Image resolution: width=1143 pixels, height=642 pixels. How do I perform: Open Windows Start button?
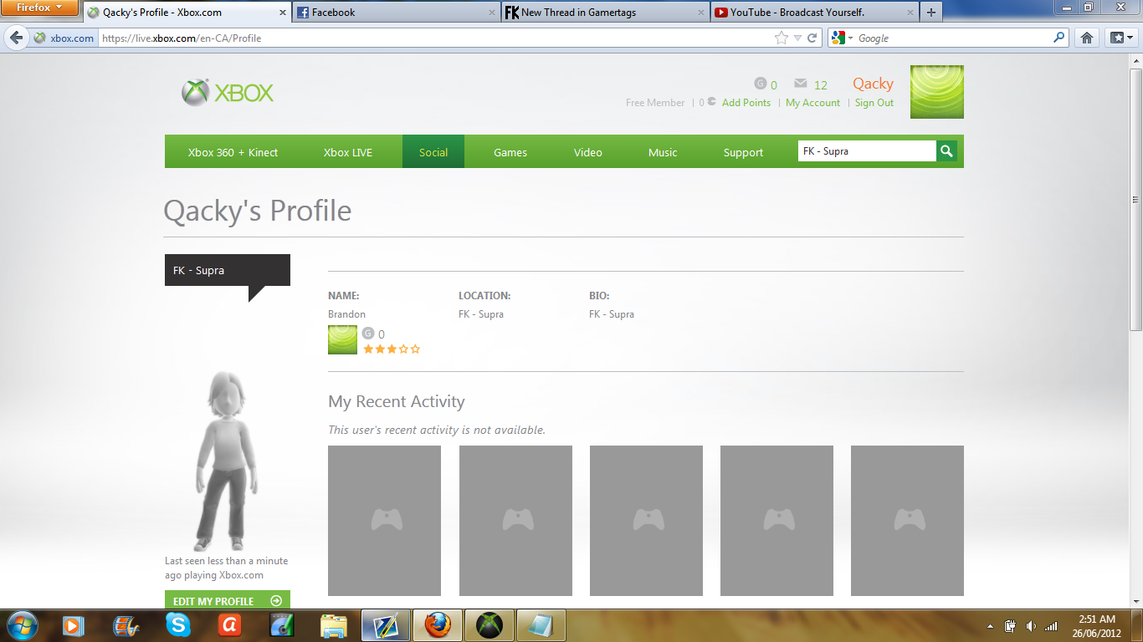pyautogui.click(x=21, y=624)
